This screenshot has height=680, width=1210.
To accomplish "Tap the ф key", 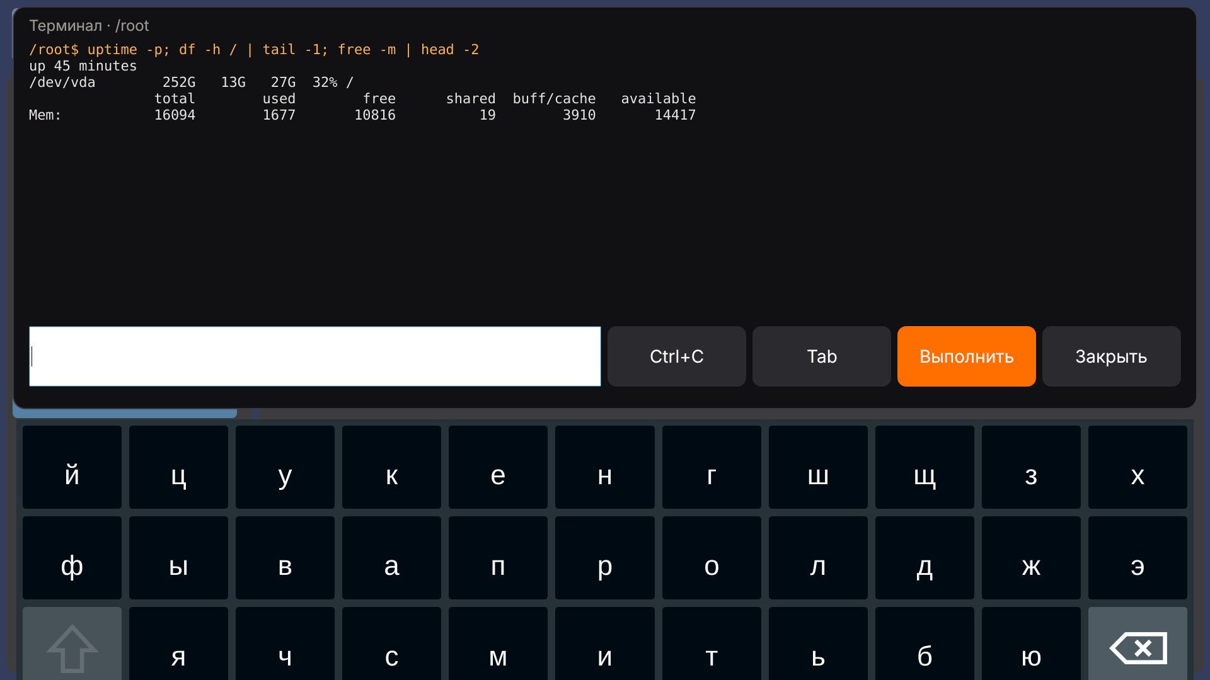I will (72, 558).
